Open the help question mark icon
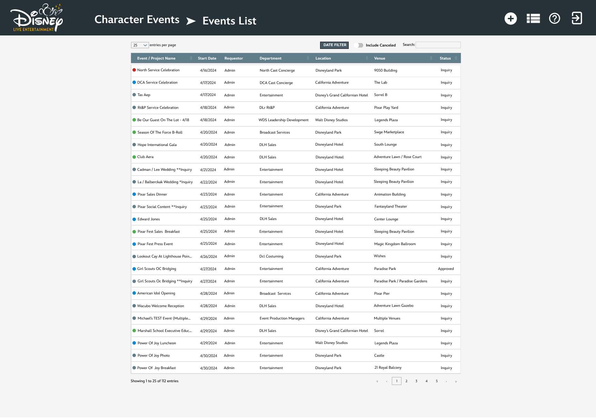The width and height of the screenshot is (596, 418). 555,18
